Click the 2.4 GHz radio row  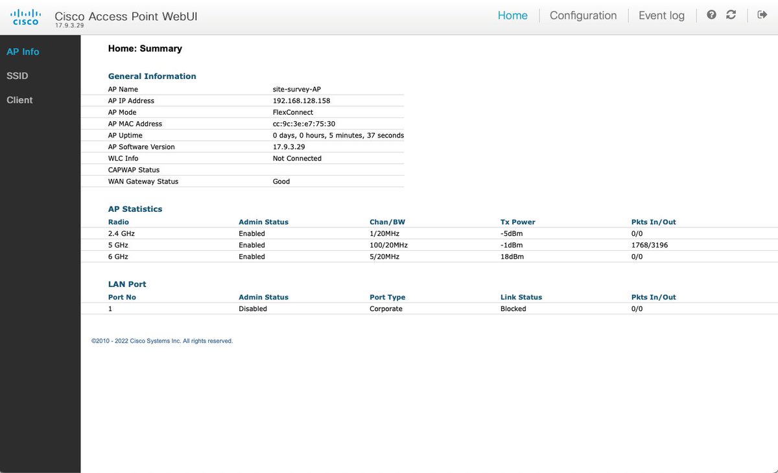tap(429, 233)
